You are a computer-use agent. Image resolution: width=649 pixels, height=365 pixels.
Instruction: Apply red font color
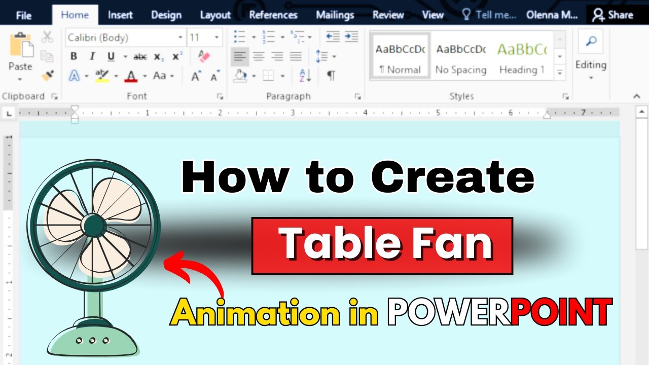click(x=131, y=76)
